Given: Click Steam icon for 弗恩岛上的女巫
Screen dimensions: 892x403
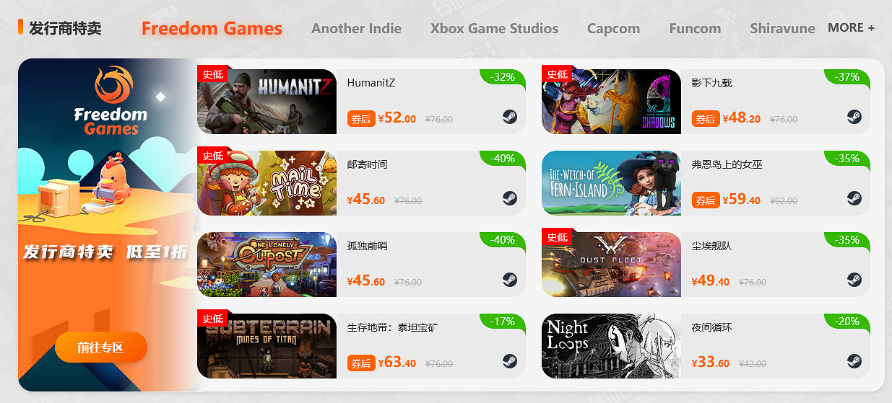Looking at the screenshot, I should tap(854, 198).
